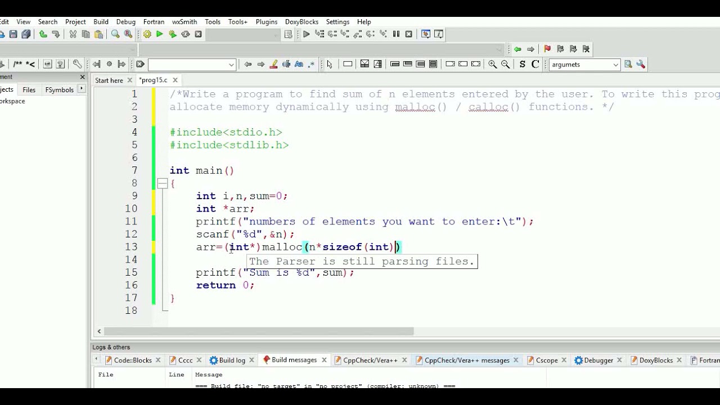The width and height of the screenshot is (720, 405).
Task: Open debugger Various info icon
Action: (439, 34)
